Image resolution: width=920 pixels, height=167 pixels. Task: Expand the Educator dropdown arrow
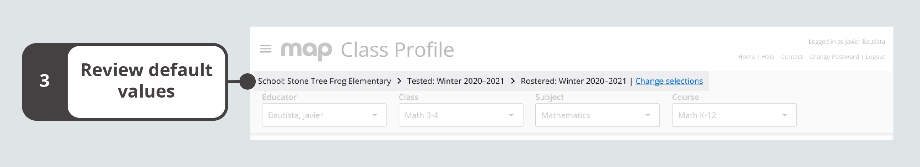[x=374, y=115]
